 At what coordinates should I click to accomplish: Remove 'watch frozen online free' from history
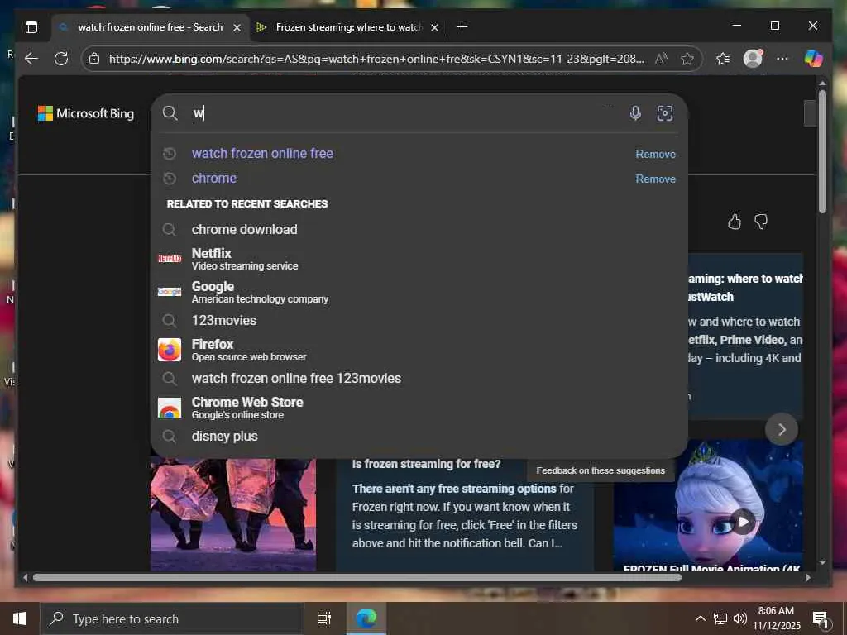pyautogui.click(x=655, y=154)
